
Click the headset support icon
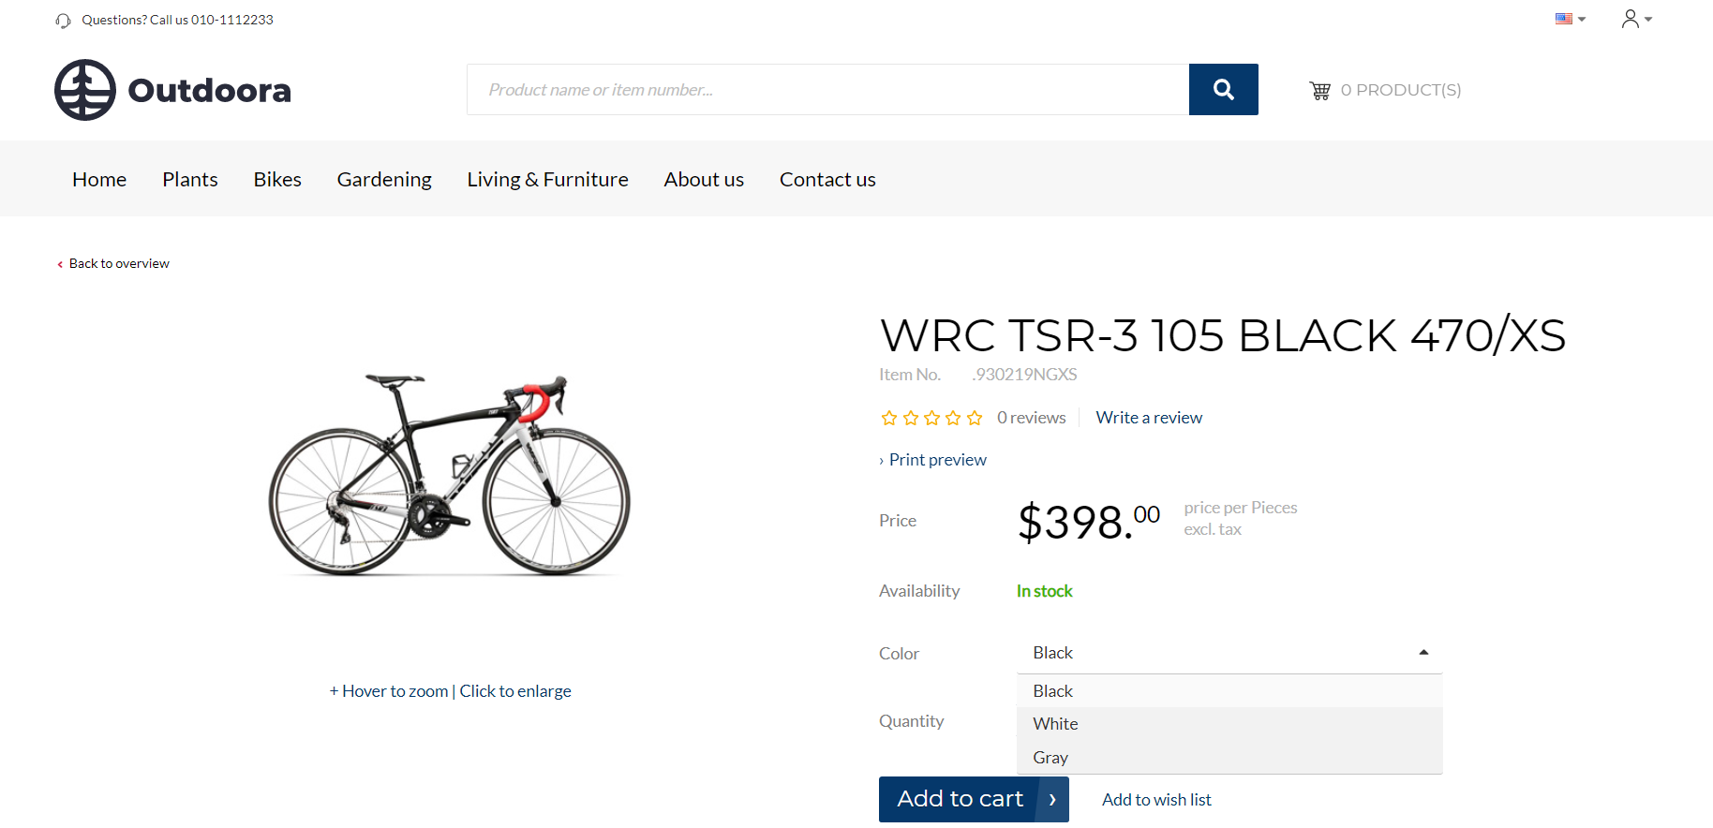click(63, 21)
